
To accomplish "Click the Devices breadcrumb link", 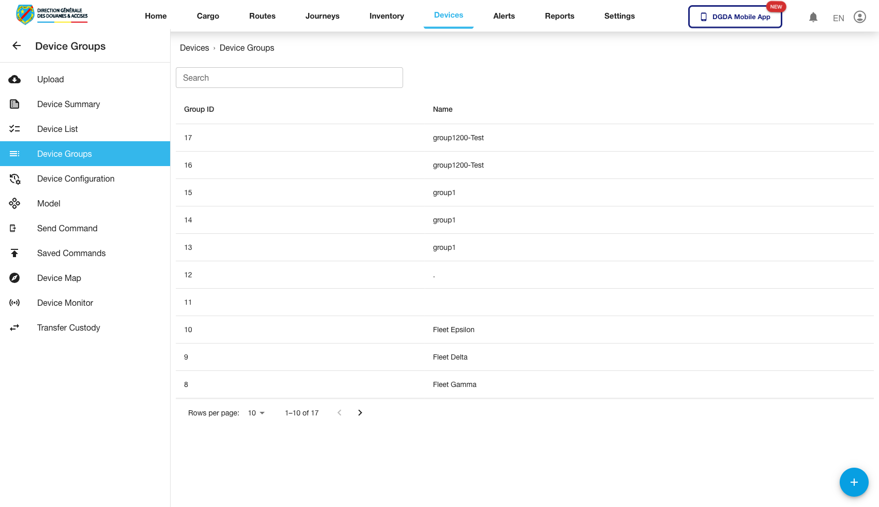I will [194, 48].
